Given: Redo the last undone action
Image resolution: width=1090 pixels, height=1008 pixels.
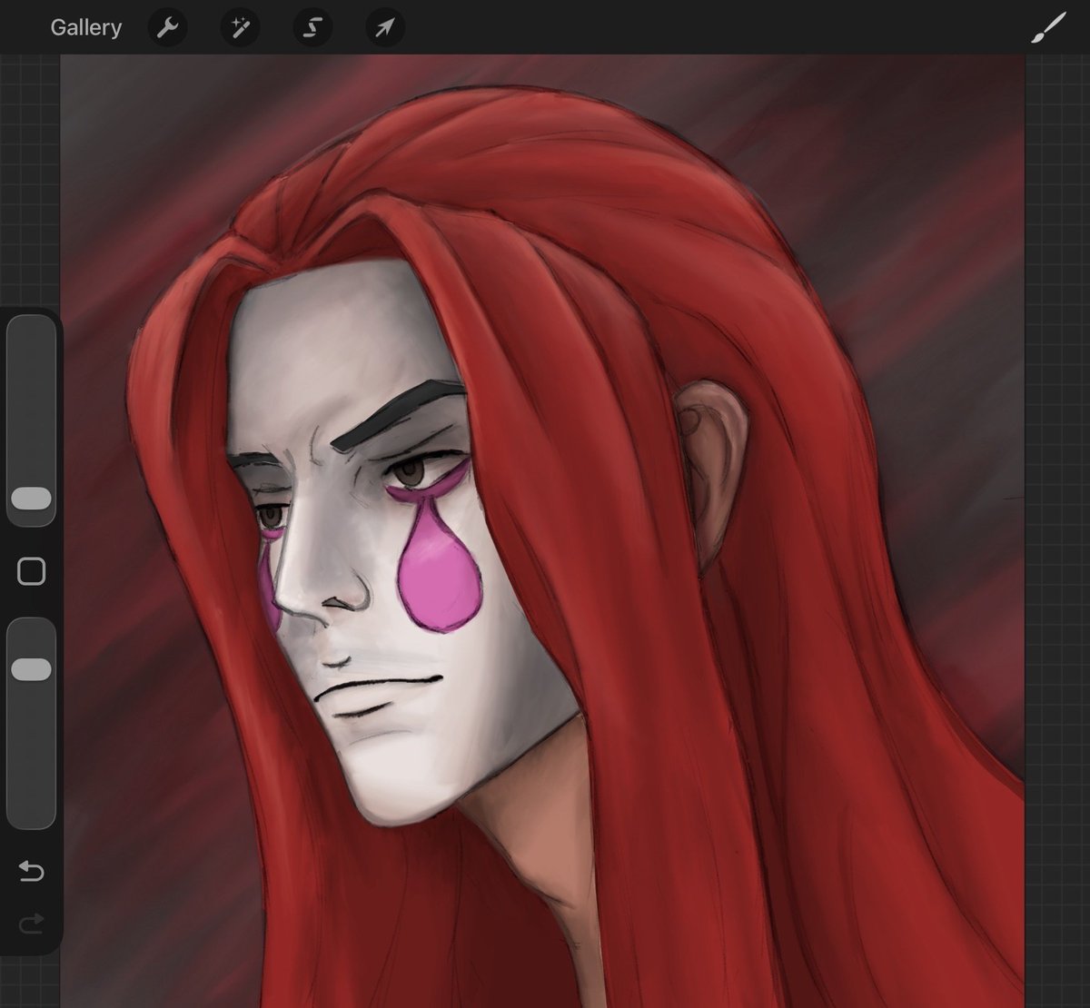Looking at the screenshot, I should pyautogui.click(x=32, y=924).
